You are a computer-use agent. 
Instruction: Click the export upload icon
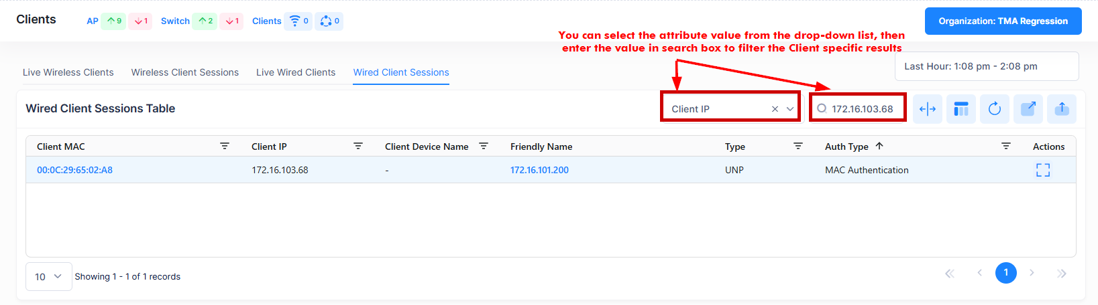tap(1062, 109)
